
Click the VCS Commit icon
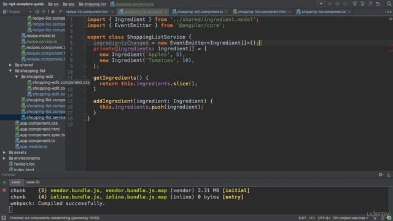[x=362, y=4]
